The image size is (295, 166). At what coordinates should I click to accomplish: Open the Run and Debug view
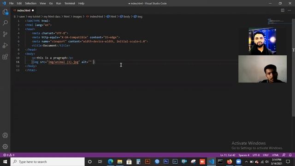click(5, 45)
